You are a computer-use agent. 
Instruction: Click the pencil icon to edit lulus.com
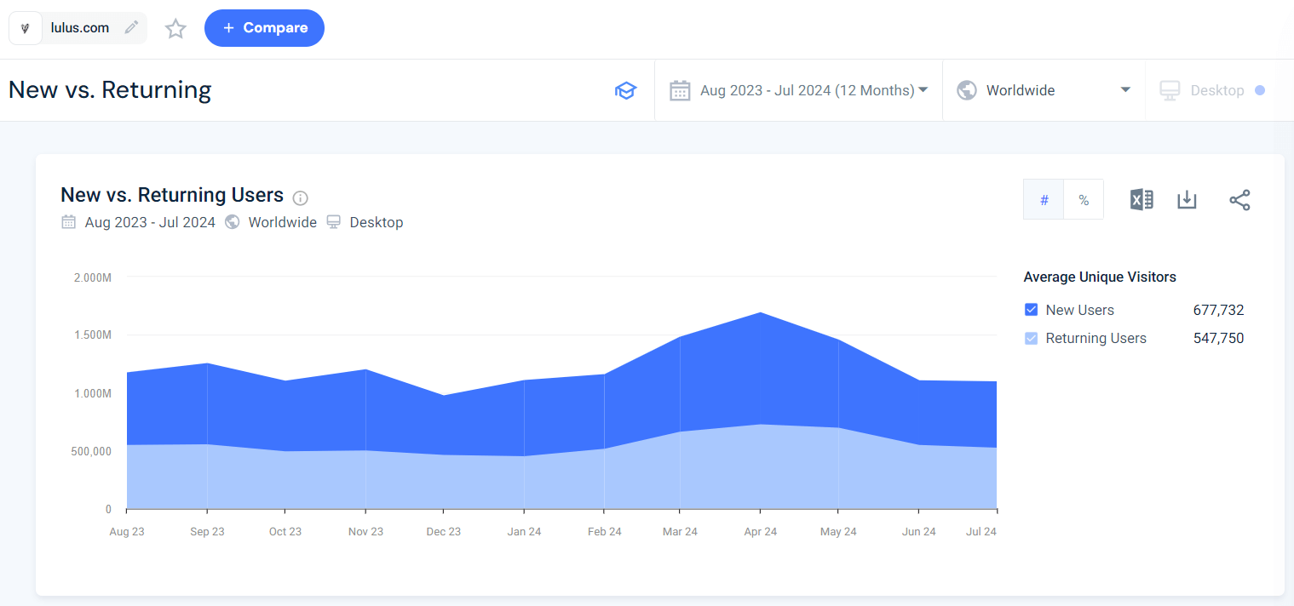pyautogui.click(x=131, y=27)
